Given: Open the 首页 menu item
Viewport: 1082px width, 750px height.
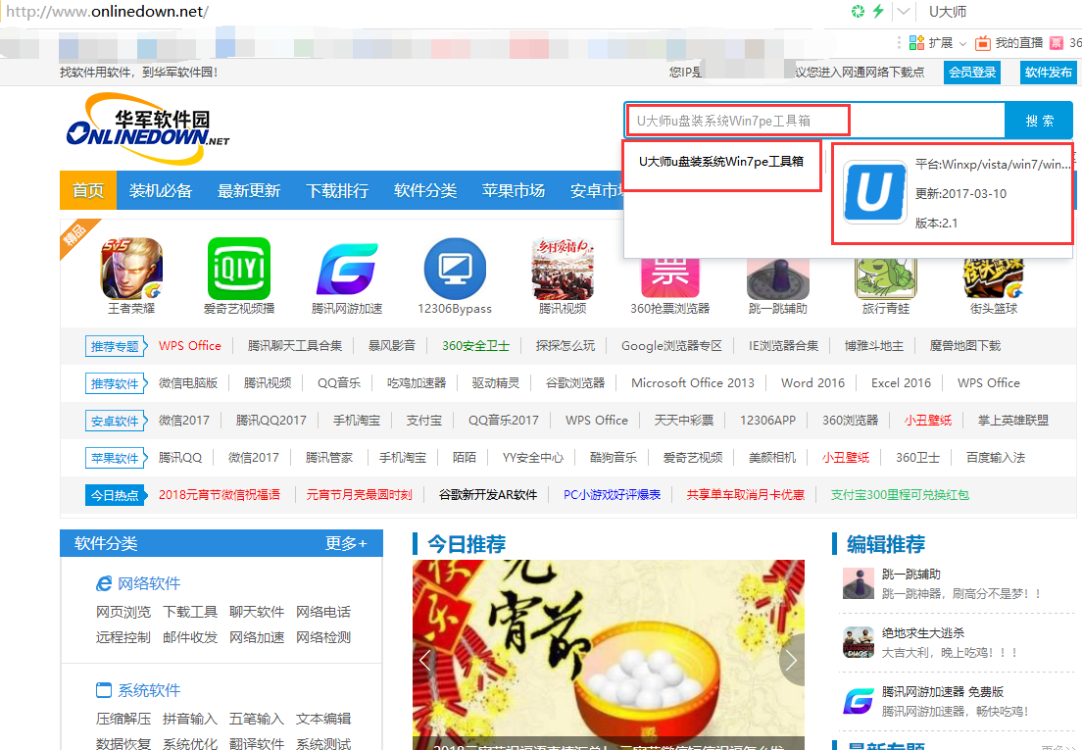Looking at the screenshot, I should point(87,191).
